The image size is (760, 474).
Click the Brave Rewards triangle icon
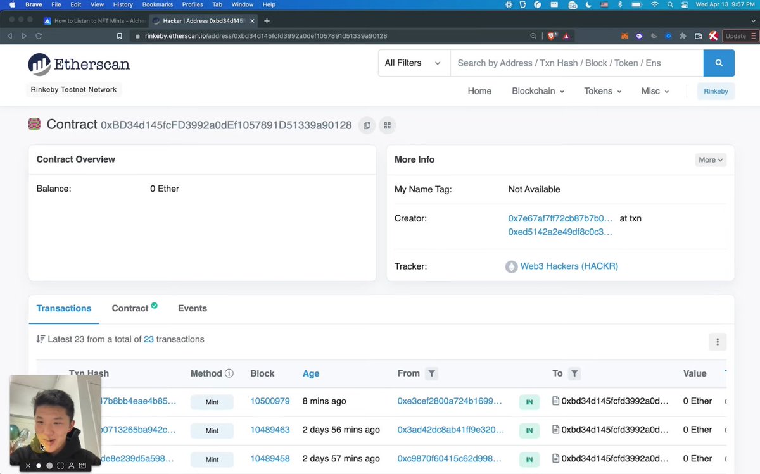(x=566, y=36)
